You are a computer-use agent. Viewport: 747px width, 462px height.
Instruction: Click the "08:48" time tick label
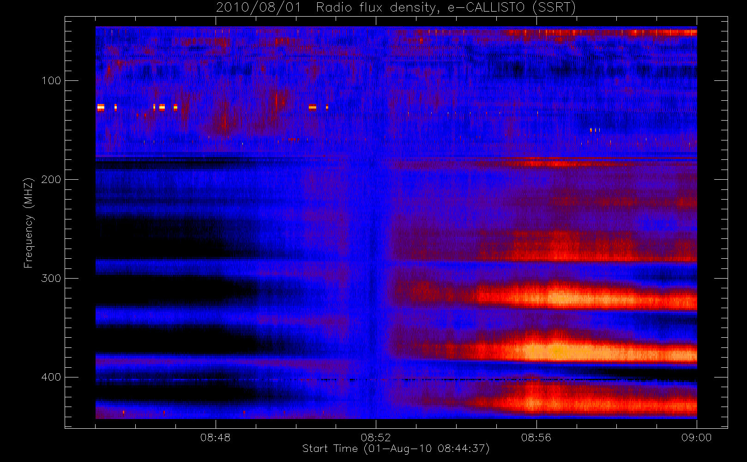click(216, 438)
